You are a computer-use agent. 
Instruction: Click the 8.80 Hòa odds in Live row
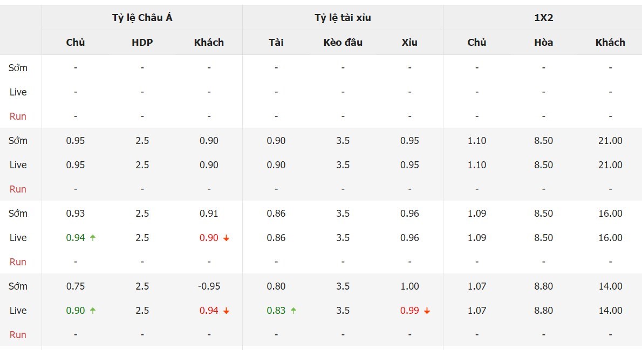(543, 310)
